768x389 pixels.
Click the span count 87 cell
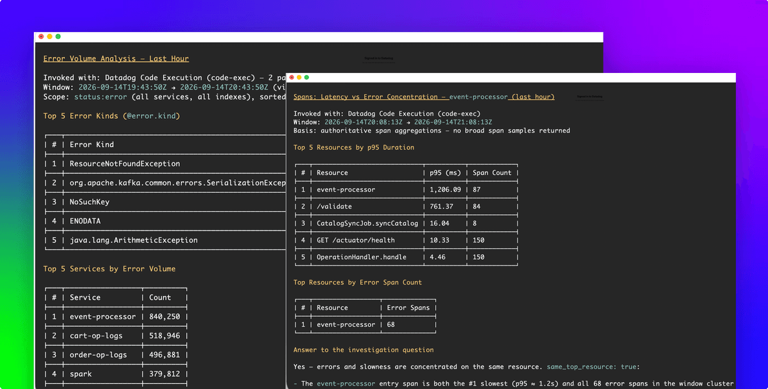click(477, 190)
